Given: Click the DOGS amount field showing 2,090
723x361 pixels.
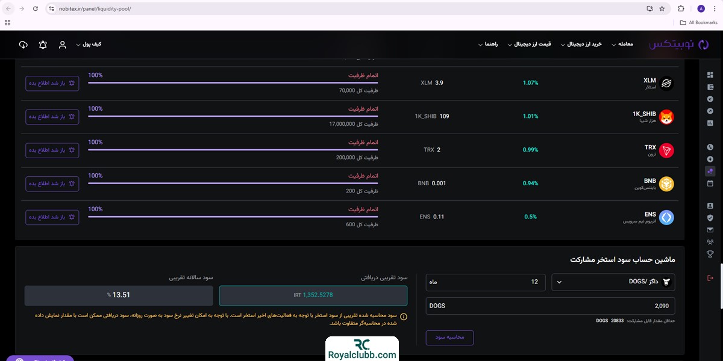Looking at the screenshot, I should point(551,306).
